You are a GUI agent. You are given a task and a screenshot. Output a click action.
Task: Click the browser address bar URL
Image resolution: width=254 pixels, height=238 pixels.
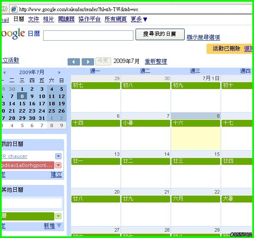[x=79, y=9]
